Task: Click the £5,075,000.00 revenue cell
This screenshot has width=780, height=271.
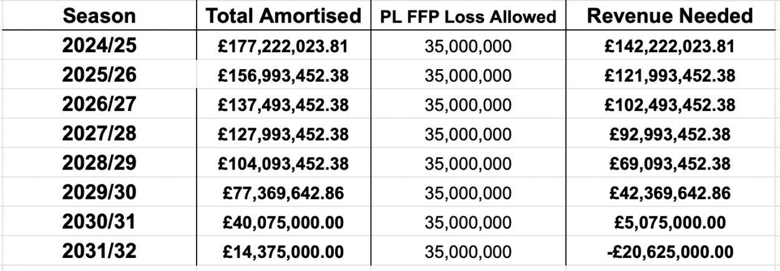Action: (670, 222)
